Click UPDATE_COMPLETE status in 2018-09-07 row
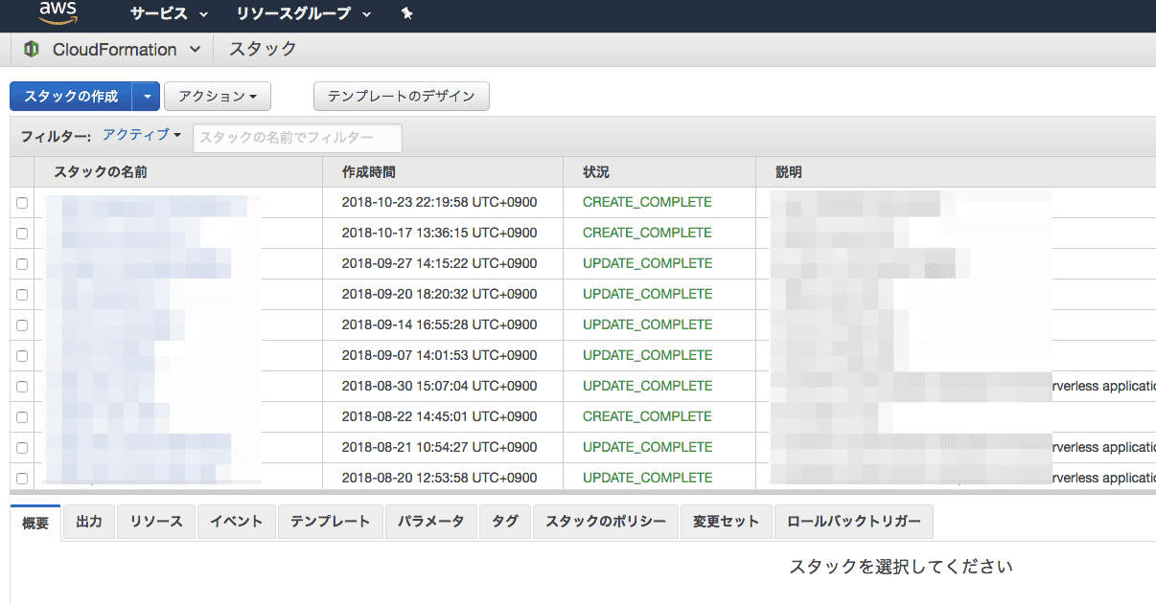Viewport: 1156px width, 604px height. (x=648, y=355)
